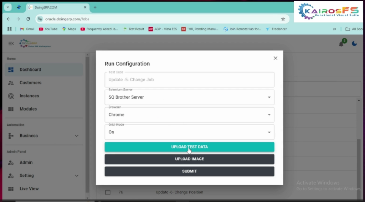Expand the Business menu chevron
Viewport: 365px width, 202px height.
click(77, 136)
